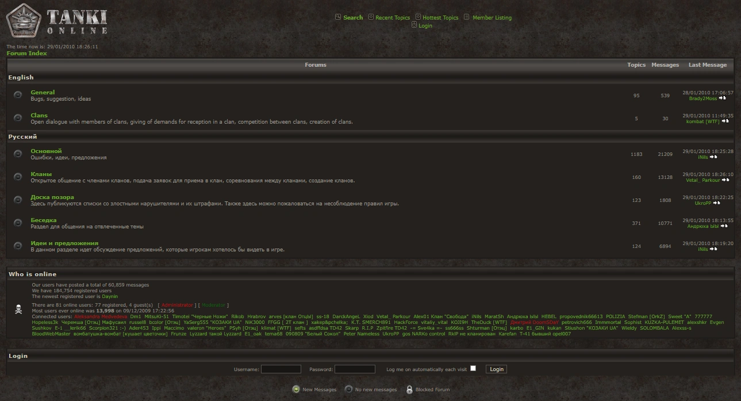Open online user MitsuKi-51's profile

pos(157,316)
